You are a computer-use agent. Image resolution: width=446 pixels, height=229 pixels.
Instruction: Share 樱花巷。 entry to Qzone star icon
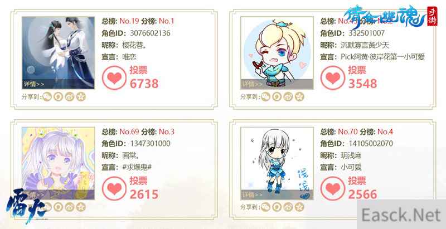pyautogui.click(x=81, y=97)
